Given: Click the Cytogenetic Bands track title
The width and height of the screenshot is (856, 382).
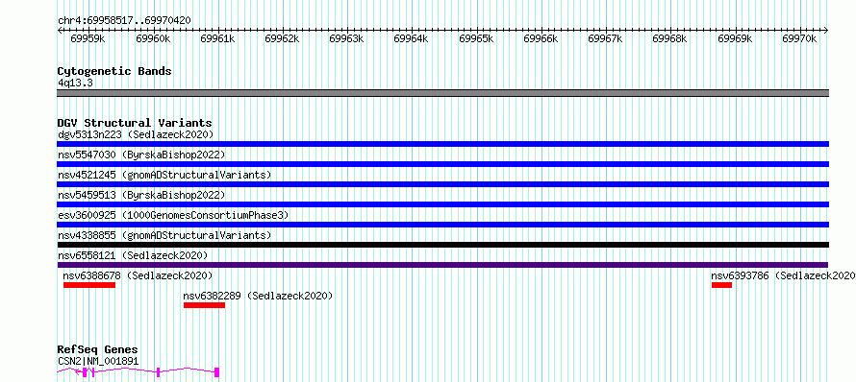Looking at the screenshot, I should click(x=114, y=71).
